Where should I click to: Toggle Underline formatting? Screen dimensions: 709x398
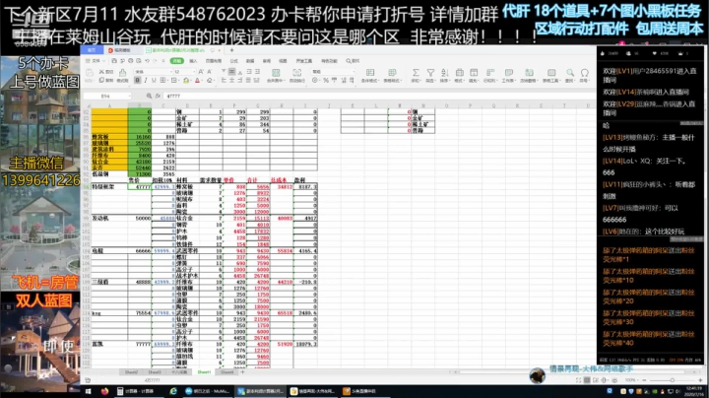(x=154, y=81)
